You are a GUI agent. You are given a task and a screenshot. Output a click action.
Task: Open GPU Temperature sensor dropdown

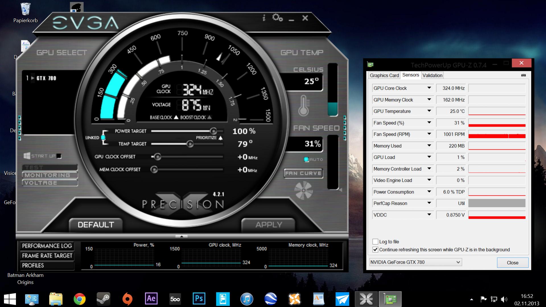429,111
